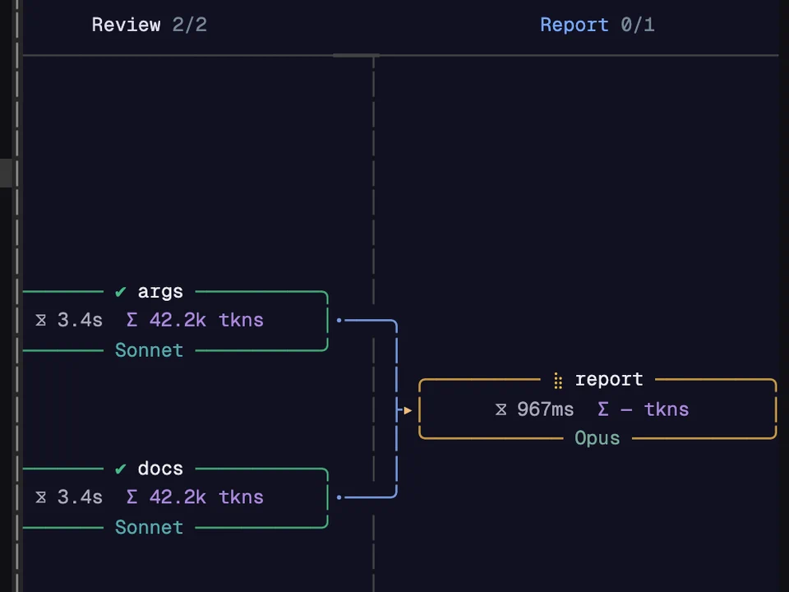Click the hourglass icon in report node
This screenshot has width=789, height=592.
click(501, 409)
